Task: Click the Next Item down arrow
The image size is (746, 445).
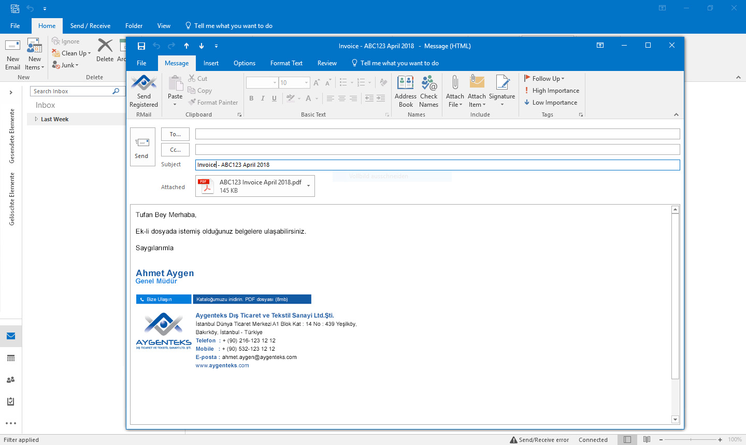Action: pos(202,46)
